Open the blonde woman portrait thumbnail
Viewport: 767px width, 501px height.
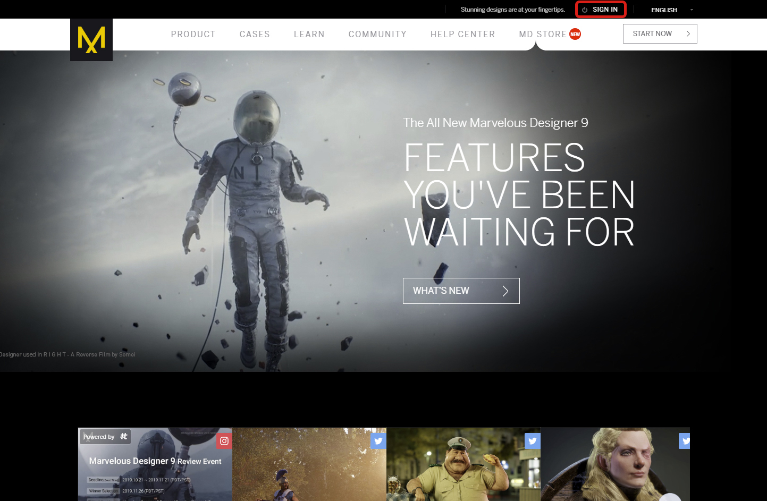coord(615,464)
